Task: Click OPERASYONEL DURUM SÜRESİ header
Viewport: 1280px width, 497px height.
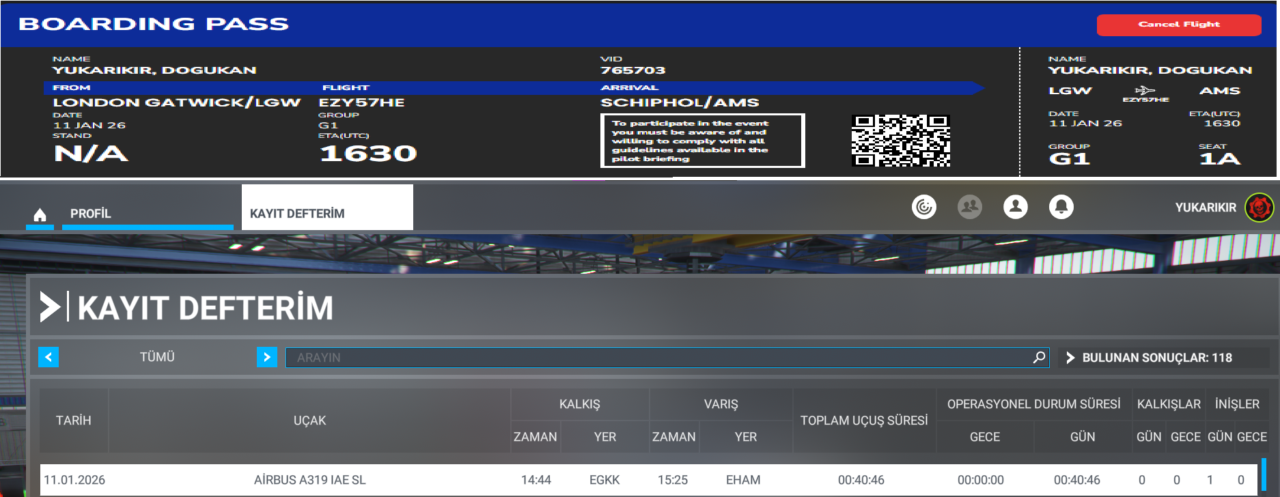Action: click(1034, 404)
